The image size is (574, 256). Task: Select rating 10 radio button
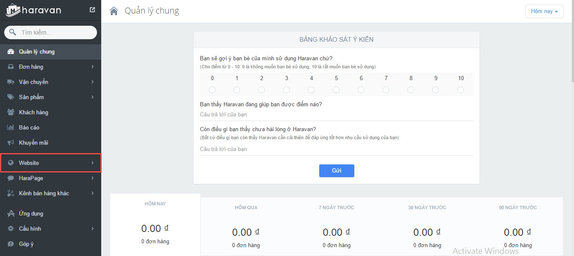click(x=461, y=90)
